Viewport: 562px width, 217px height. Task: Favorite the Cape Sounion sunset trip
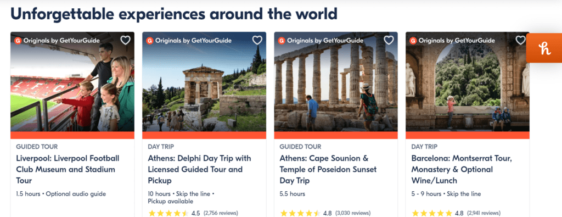tap(389, 40)
